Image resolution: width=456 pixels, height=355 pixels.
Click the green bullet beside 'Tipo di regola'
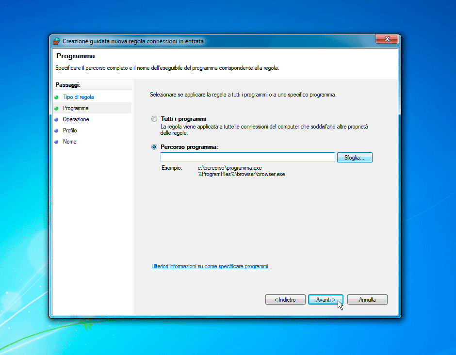[56, 97]
